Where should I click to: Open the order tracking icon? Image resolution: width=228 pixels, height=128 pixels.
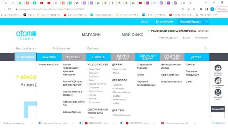[218, 80]
